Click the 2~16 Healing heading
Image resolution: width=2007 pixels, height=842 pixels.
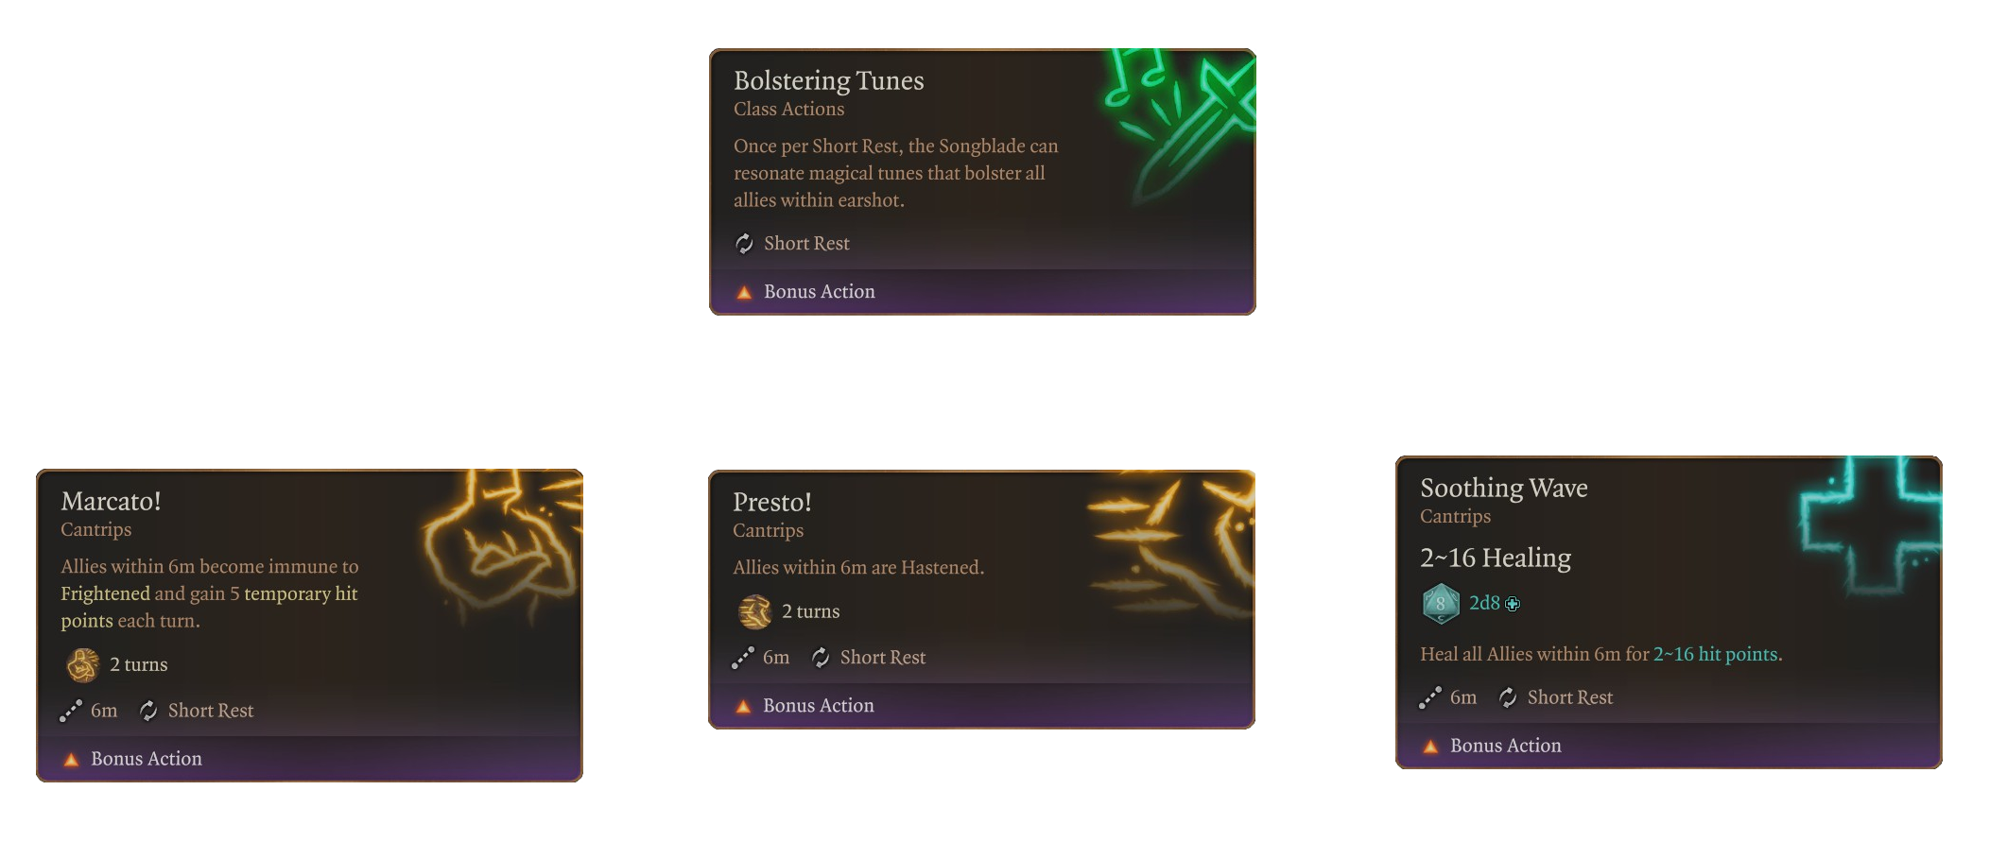click(x=1495, y=558)
